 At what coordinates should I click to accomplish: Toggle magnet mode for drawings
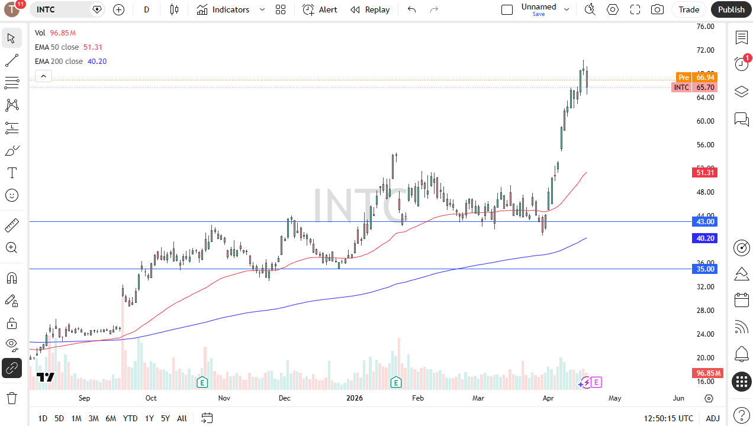[11, 278]
